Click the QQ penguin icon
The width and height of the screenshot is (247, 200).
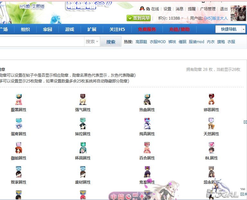tap(142, 9)
